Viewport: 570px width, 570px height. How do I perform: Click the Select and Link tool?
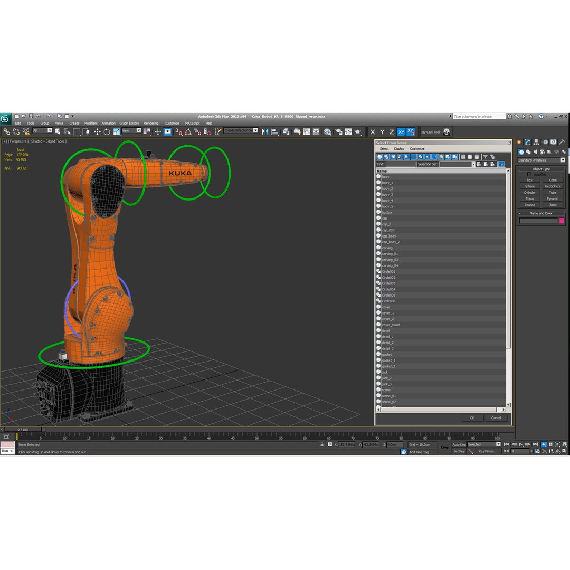click(6, 132)
